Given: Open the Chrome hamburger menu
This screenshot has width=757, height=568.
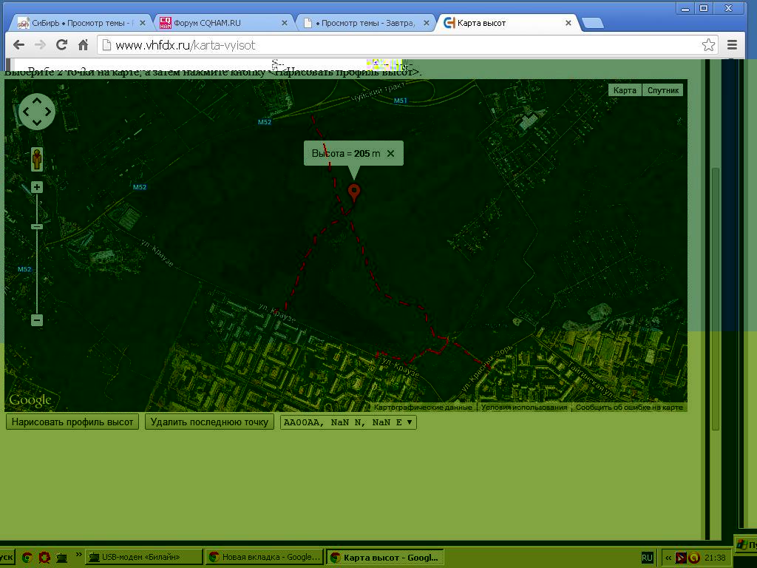Looking at the screenshot, I should [732, 45].
